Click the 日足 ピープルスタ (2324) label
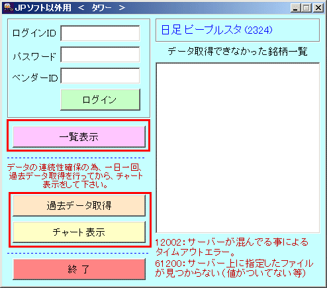The width and height of the screenshot is (327, 288). tap(217, 30)
